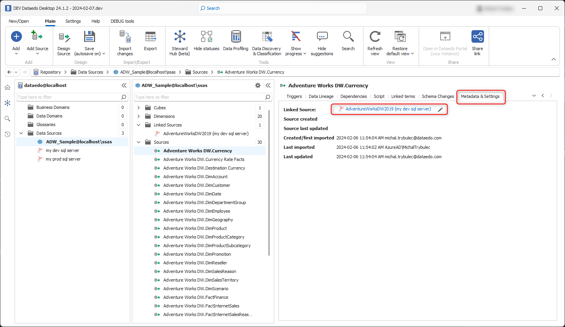
Task: Collapse the dataedo@localhost panel
Action: (x=124, y=85)
